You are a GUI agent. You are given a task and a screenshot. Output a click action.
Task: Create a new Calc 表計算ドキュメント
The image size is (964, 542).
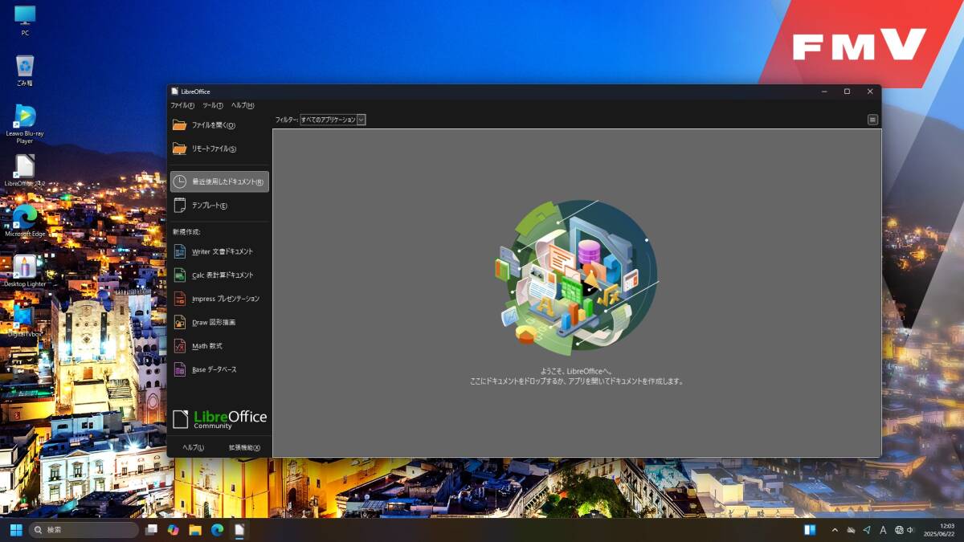point(219,275)
